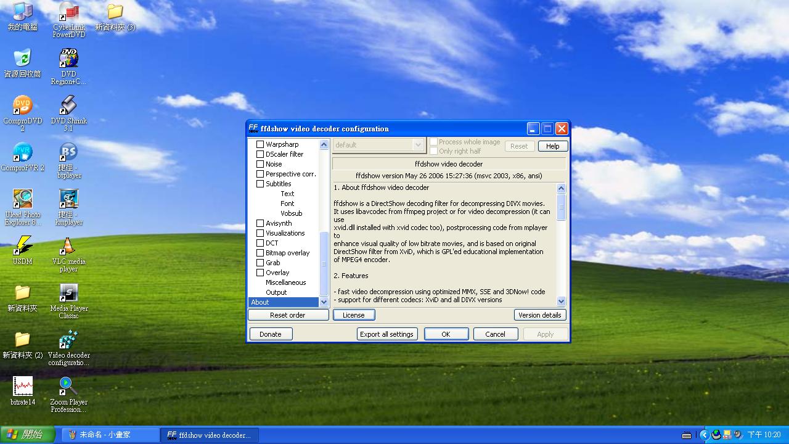Open Video decoder configuration desktop icon
789x444 pixels.
tap(68, 340)
